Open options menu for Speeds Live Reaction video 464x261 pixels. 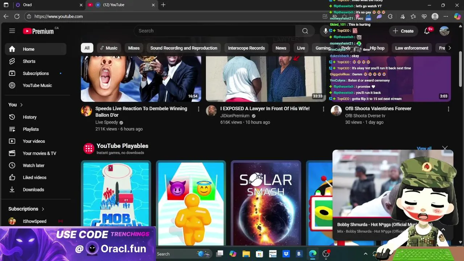click(x=198, y=109)
